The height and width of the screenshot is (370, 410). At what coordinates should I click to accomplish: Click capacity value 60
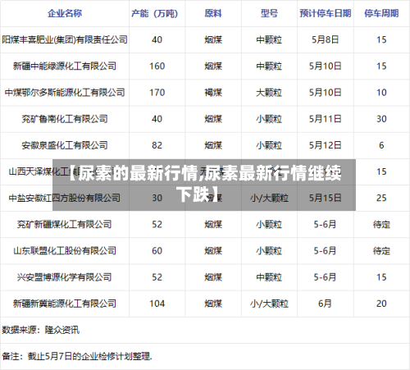click(157, 251)
